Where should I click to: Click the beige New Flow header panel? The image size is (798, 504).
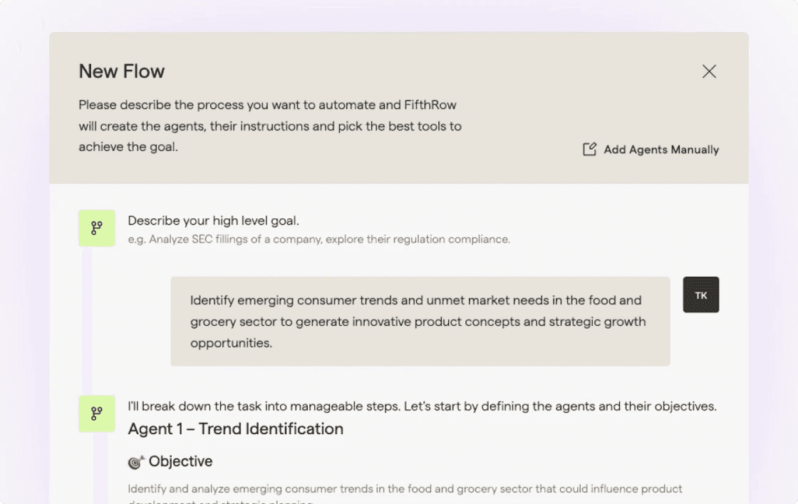point(399,108)
